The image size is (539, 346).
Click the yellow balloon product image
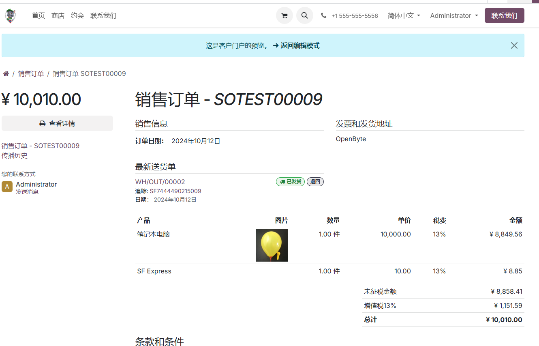point(272,245)
